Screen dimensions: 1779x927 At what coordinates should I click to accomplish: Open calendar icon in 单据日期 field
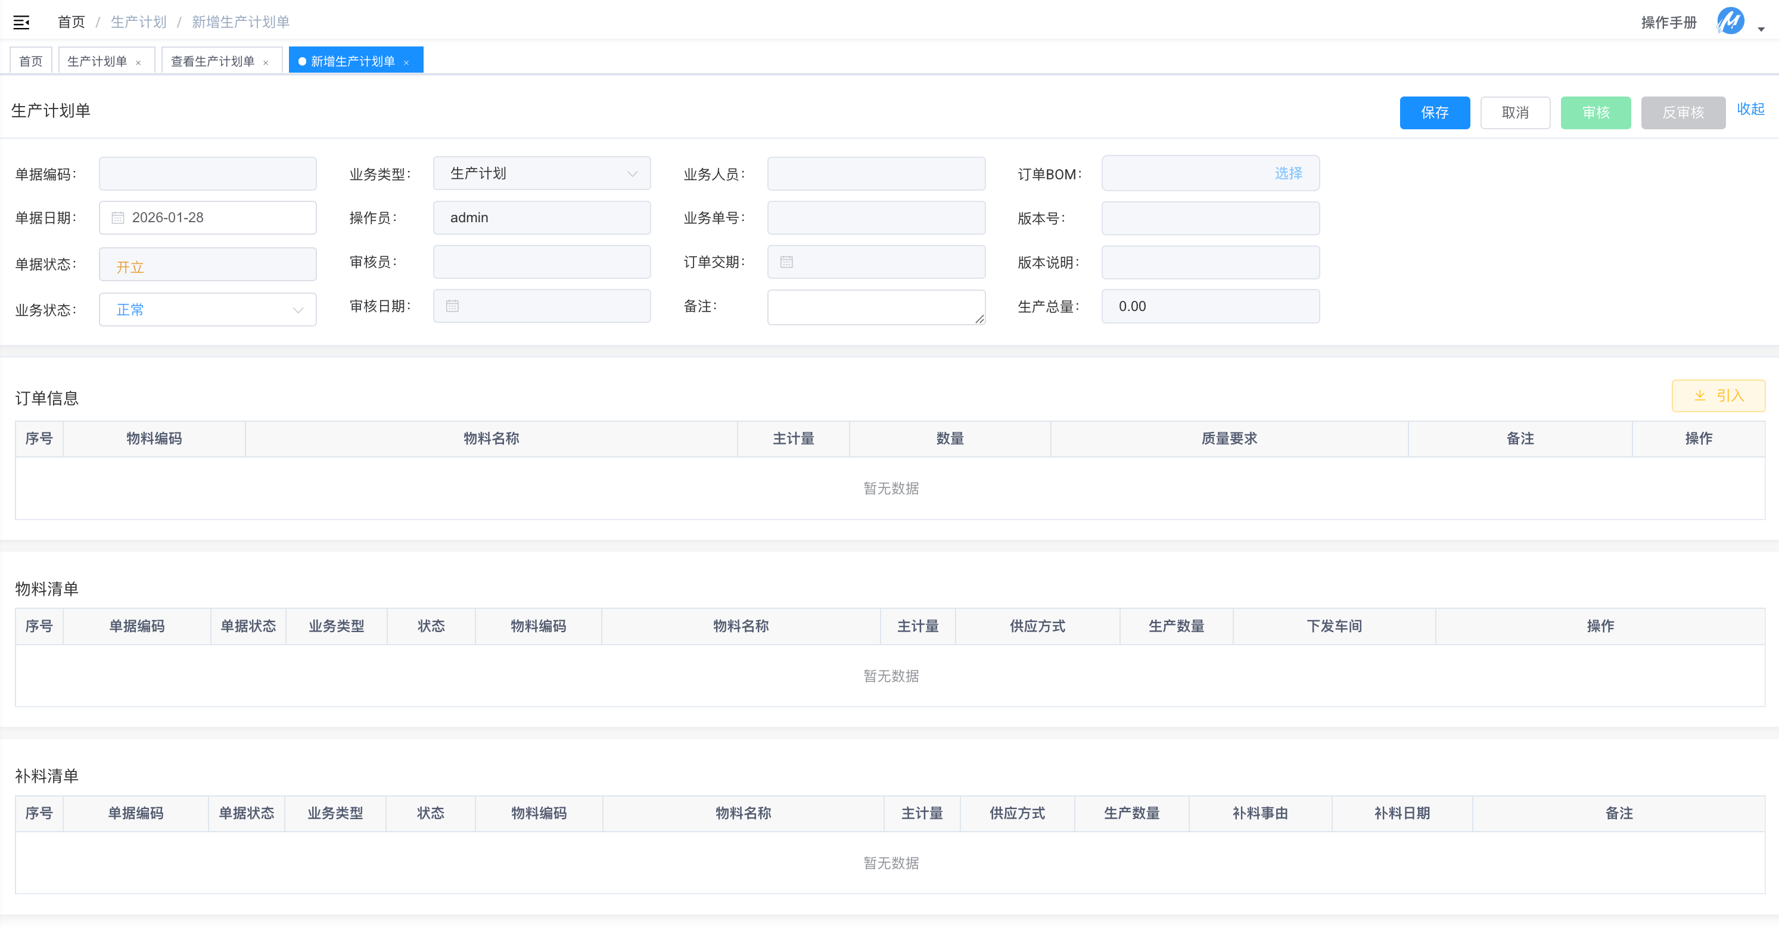[118, 217]
